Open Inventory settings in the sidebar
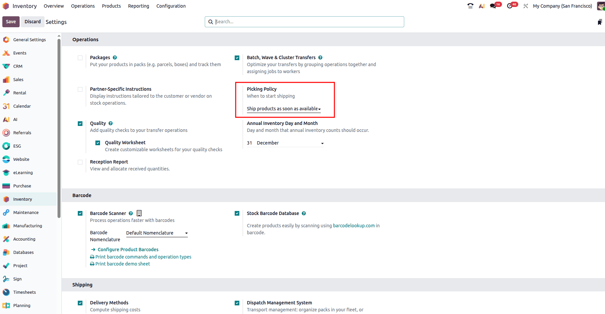Viewport: 605px width, 314px height. [28, 199]
